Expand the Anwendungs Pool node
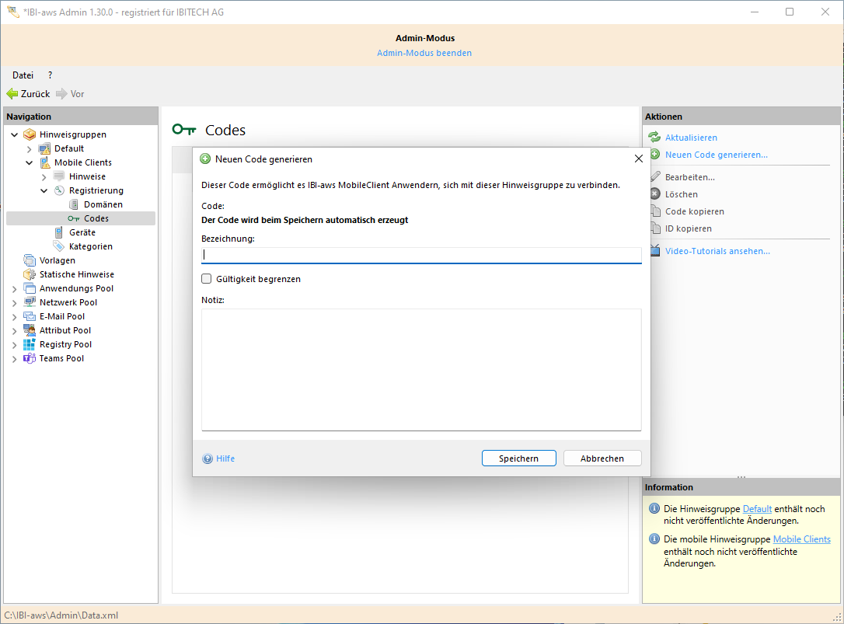 pyautogui.click(x=15, y=288)
